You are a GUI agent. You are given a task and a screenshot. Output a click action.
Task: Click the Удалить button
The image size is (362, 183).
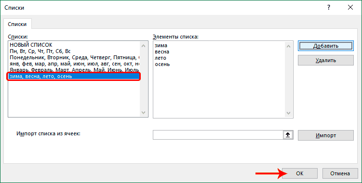(326, 61)
